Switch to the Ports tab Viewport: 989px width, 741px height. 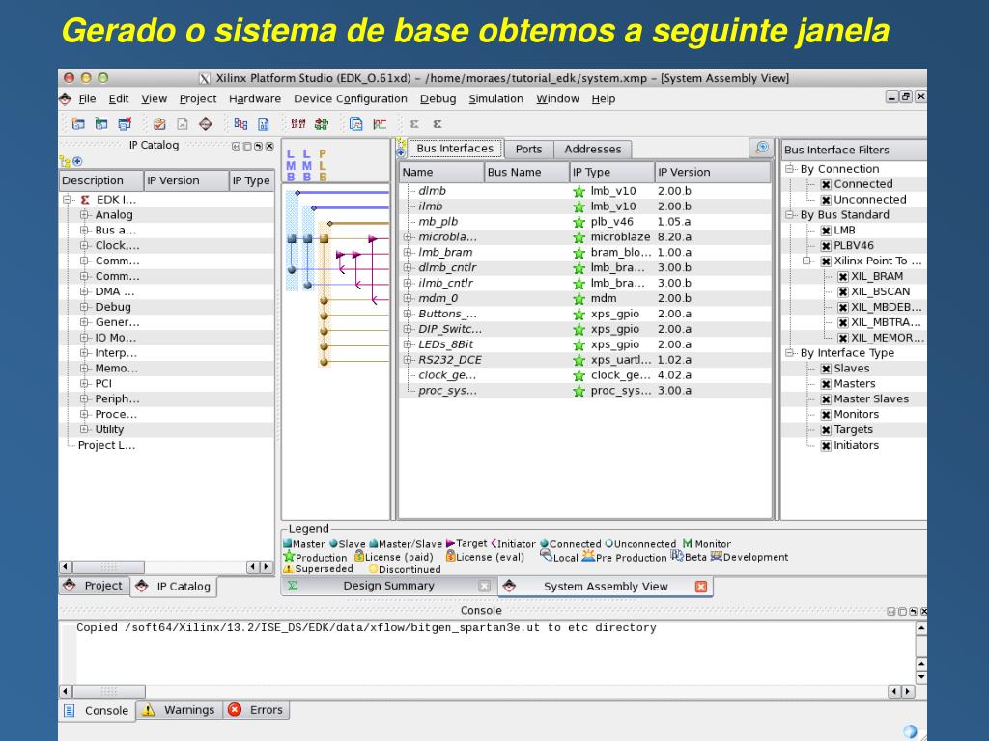coord(528,150)
